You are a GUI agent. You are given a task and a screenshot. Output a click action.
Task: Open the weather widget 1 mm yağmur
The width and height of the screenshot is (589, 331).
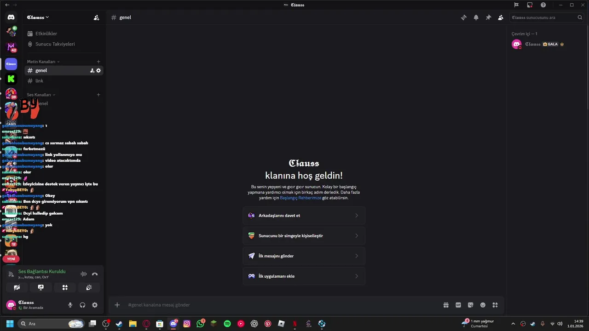coord(479,324)
